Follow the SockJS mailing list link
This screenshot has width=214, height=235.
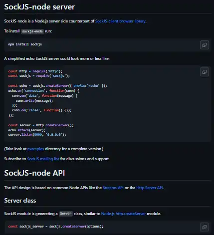pos(43,159)
